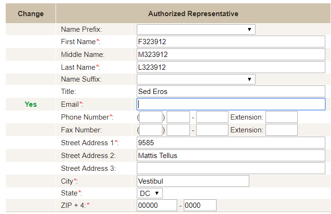The height and width of the screenshot is (214, 331).
Task: Select the Phone Number prefix box
Action: [x=179, y=117]
